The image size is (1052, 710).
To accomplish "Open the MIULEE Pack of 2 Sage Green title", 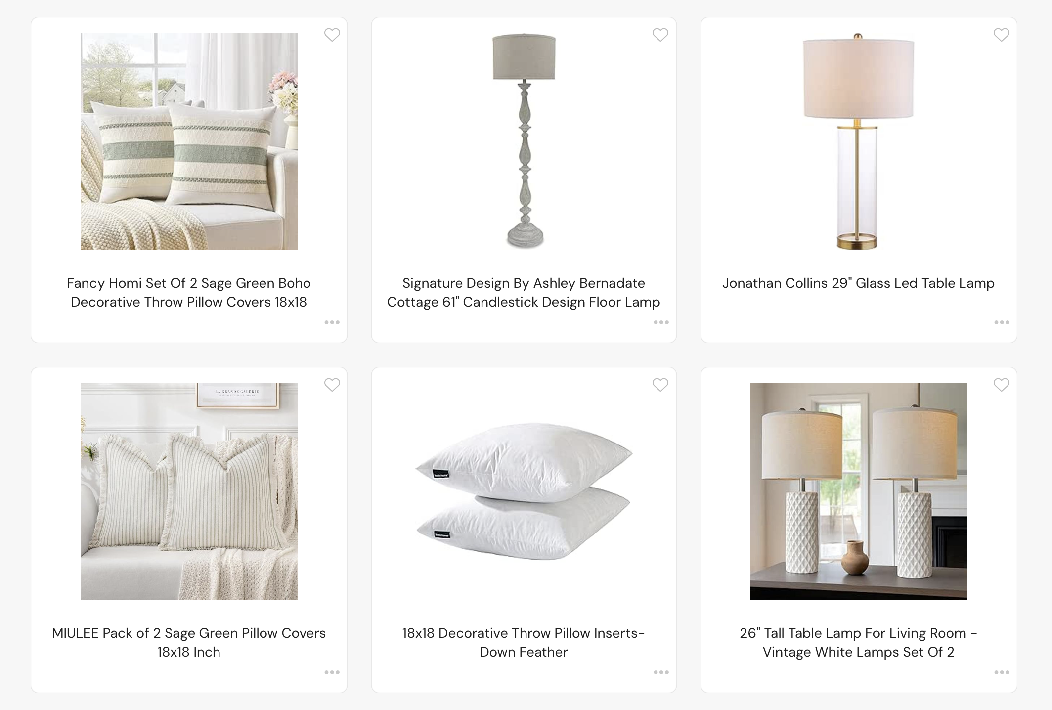I will click(189, 642).
